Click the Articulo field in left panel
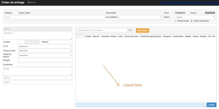This screenshot has height=109, width=219. [x=38, y=29]
